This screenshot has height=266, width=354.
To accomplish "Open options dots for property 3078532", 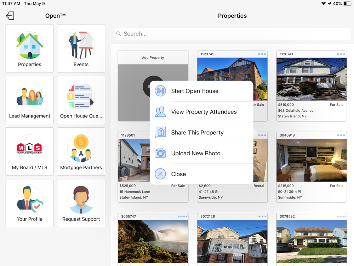I will (x=341, y=216).
